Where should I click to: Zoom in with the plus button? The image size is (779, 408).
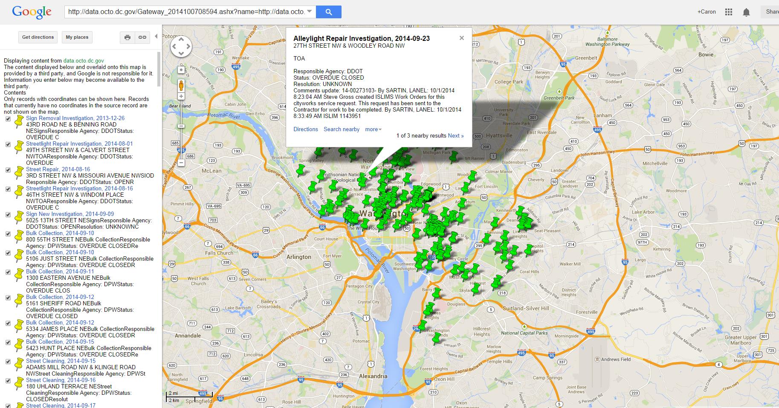point(181,98)
